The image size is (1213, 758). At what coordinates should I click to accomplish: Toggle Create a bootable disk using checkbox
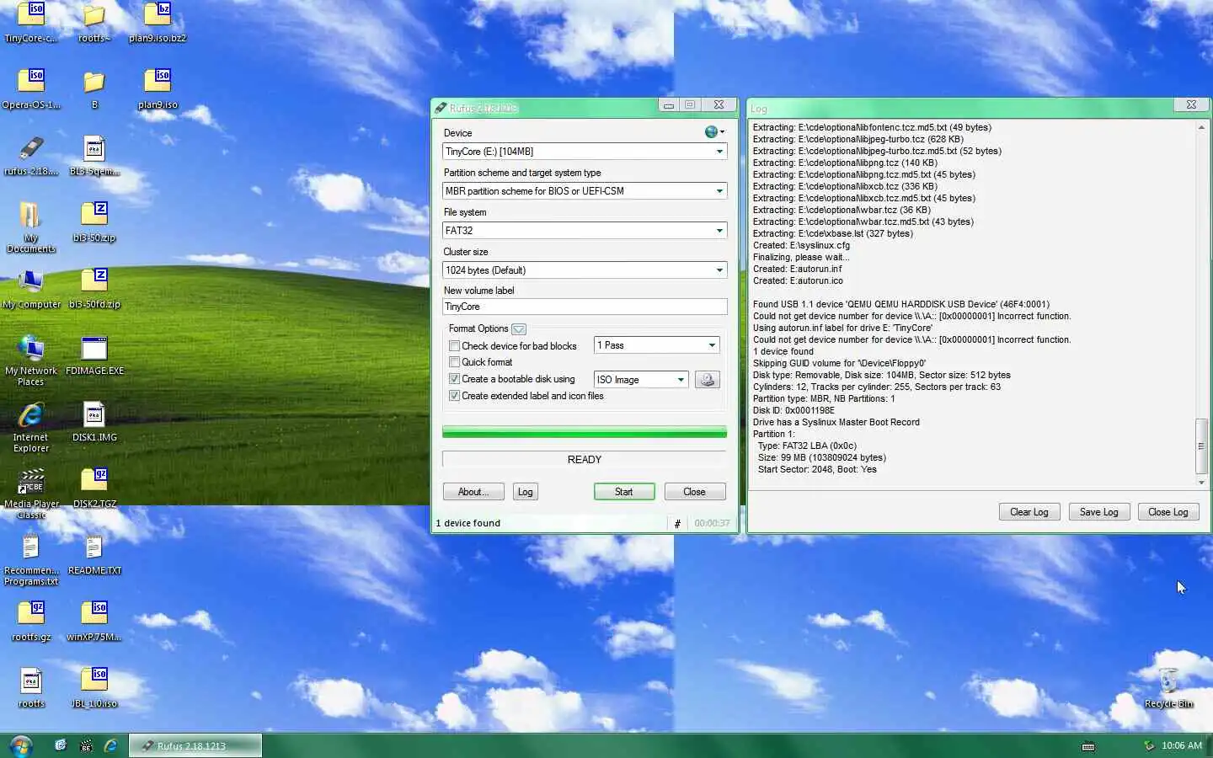(454, 379)
